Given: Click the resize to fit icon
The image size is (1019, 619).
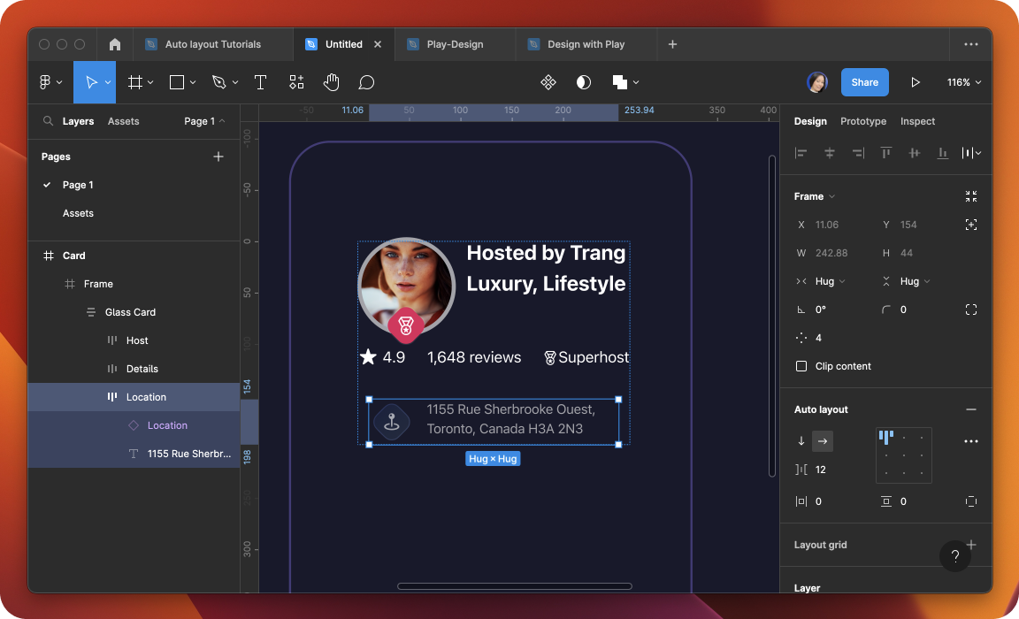Looking at the screenshot, I should 971,196.
